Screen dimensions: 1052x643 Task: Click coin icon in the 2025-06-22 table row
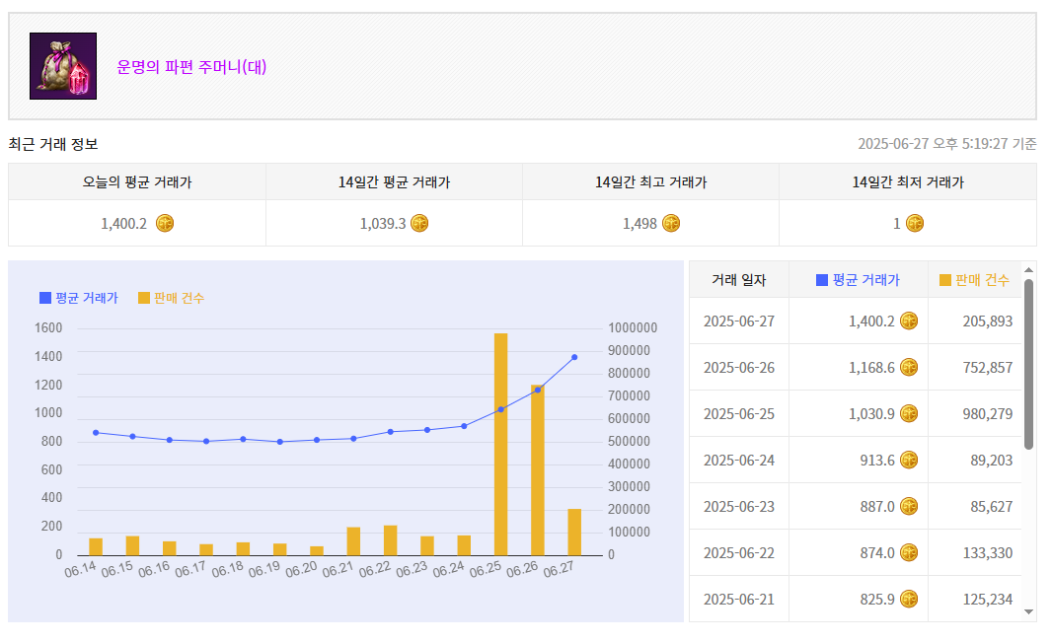[909, 552]
